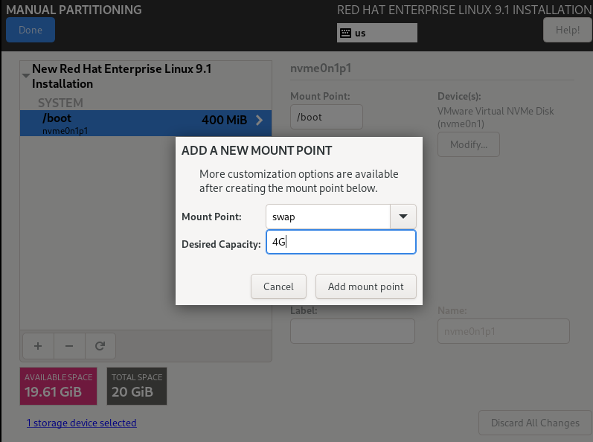
Task: Click the empty Label input field
Action: click(353, 331)
